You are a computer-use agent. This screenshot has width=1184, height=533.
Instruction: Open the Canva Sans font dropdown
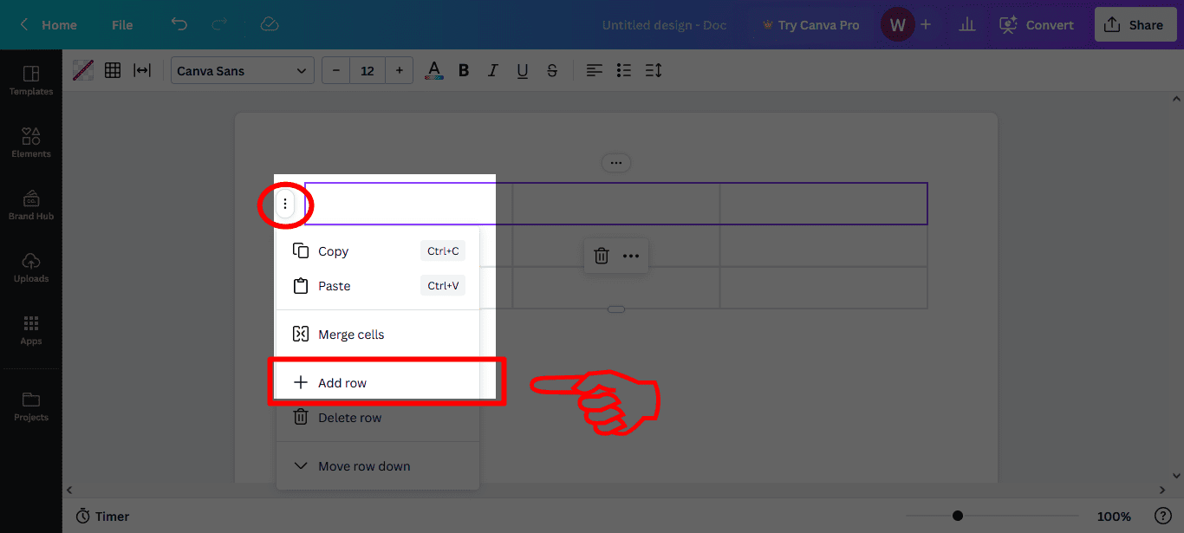pos(242,70)
